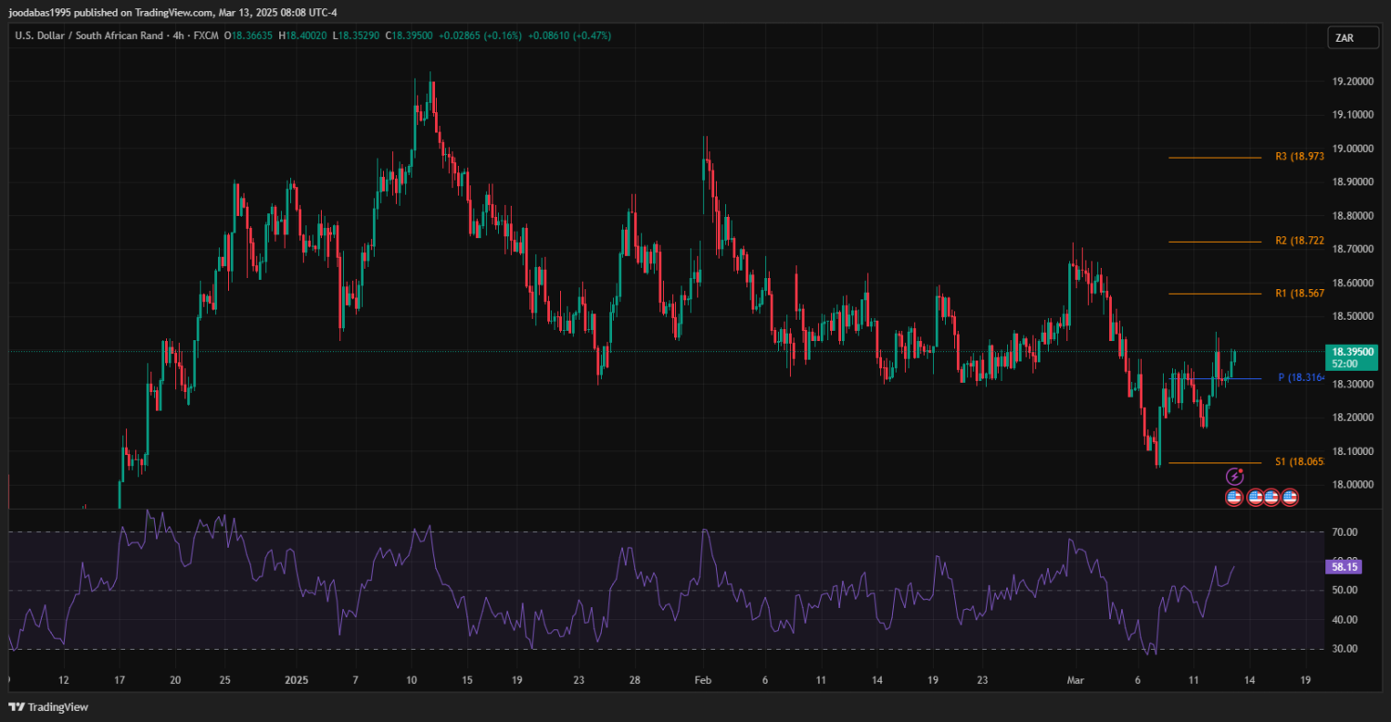Click the current price label 18.39500
This screenshot has width=1391, height=722.
1353,352
